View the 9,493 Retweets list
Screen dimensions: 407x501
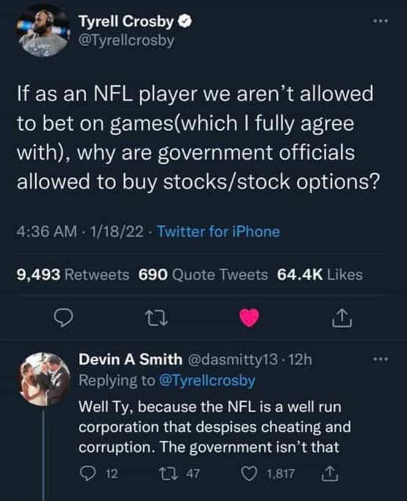coord(73,274)
